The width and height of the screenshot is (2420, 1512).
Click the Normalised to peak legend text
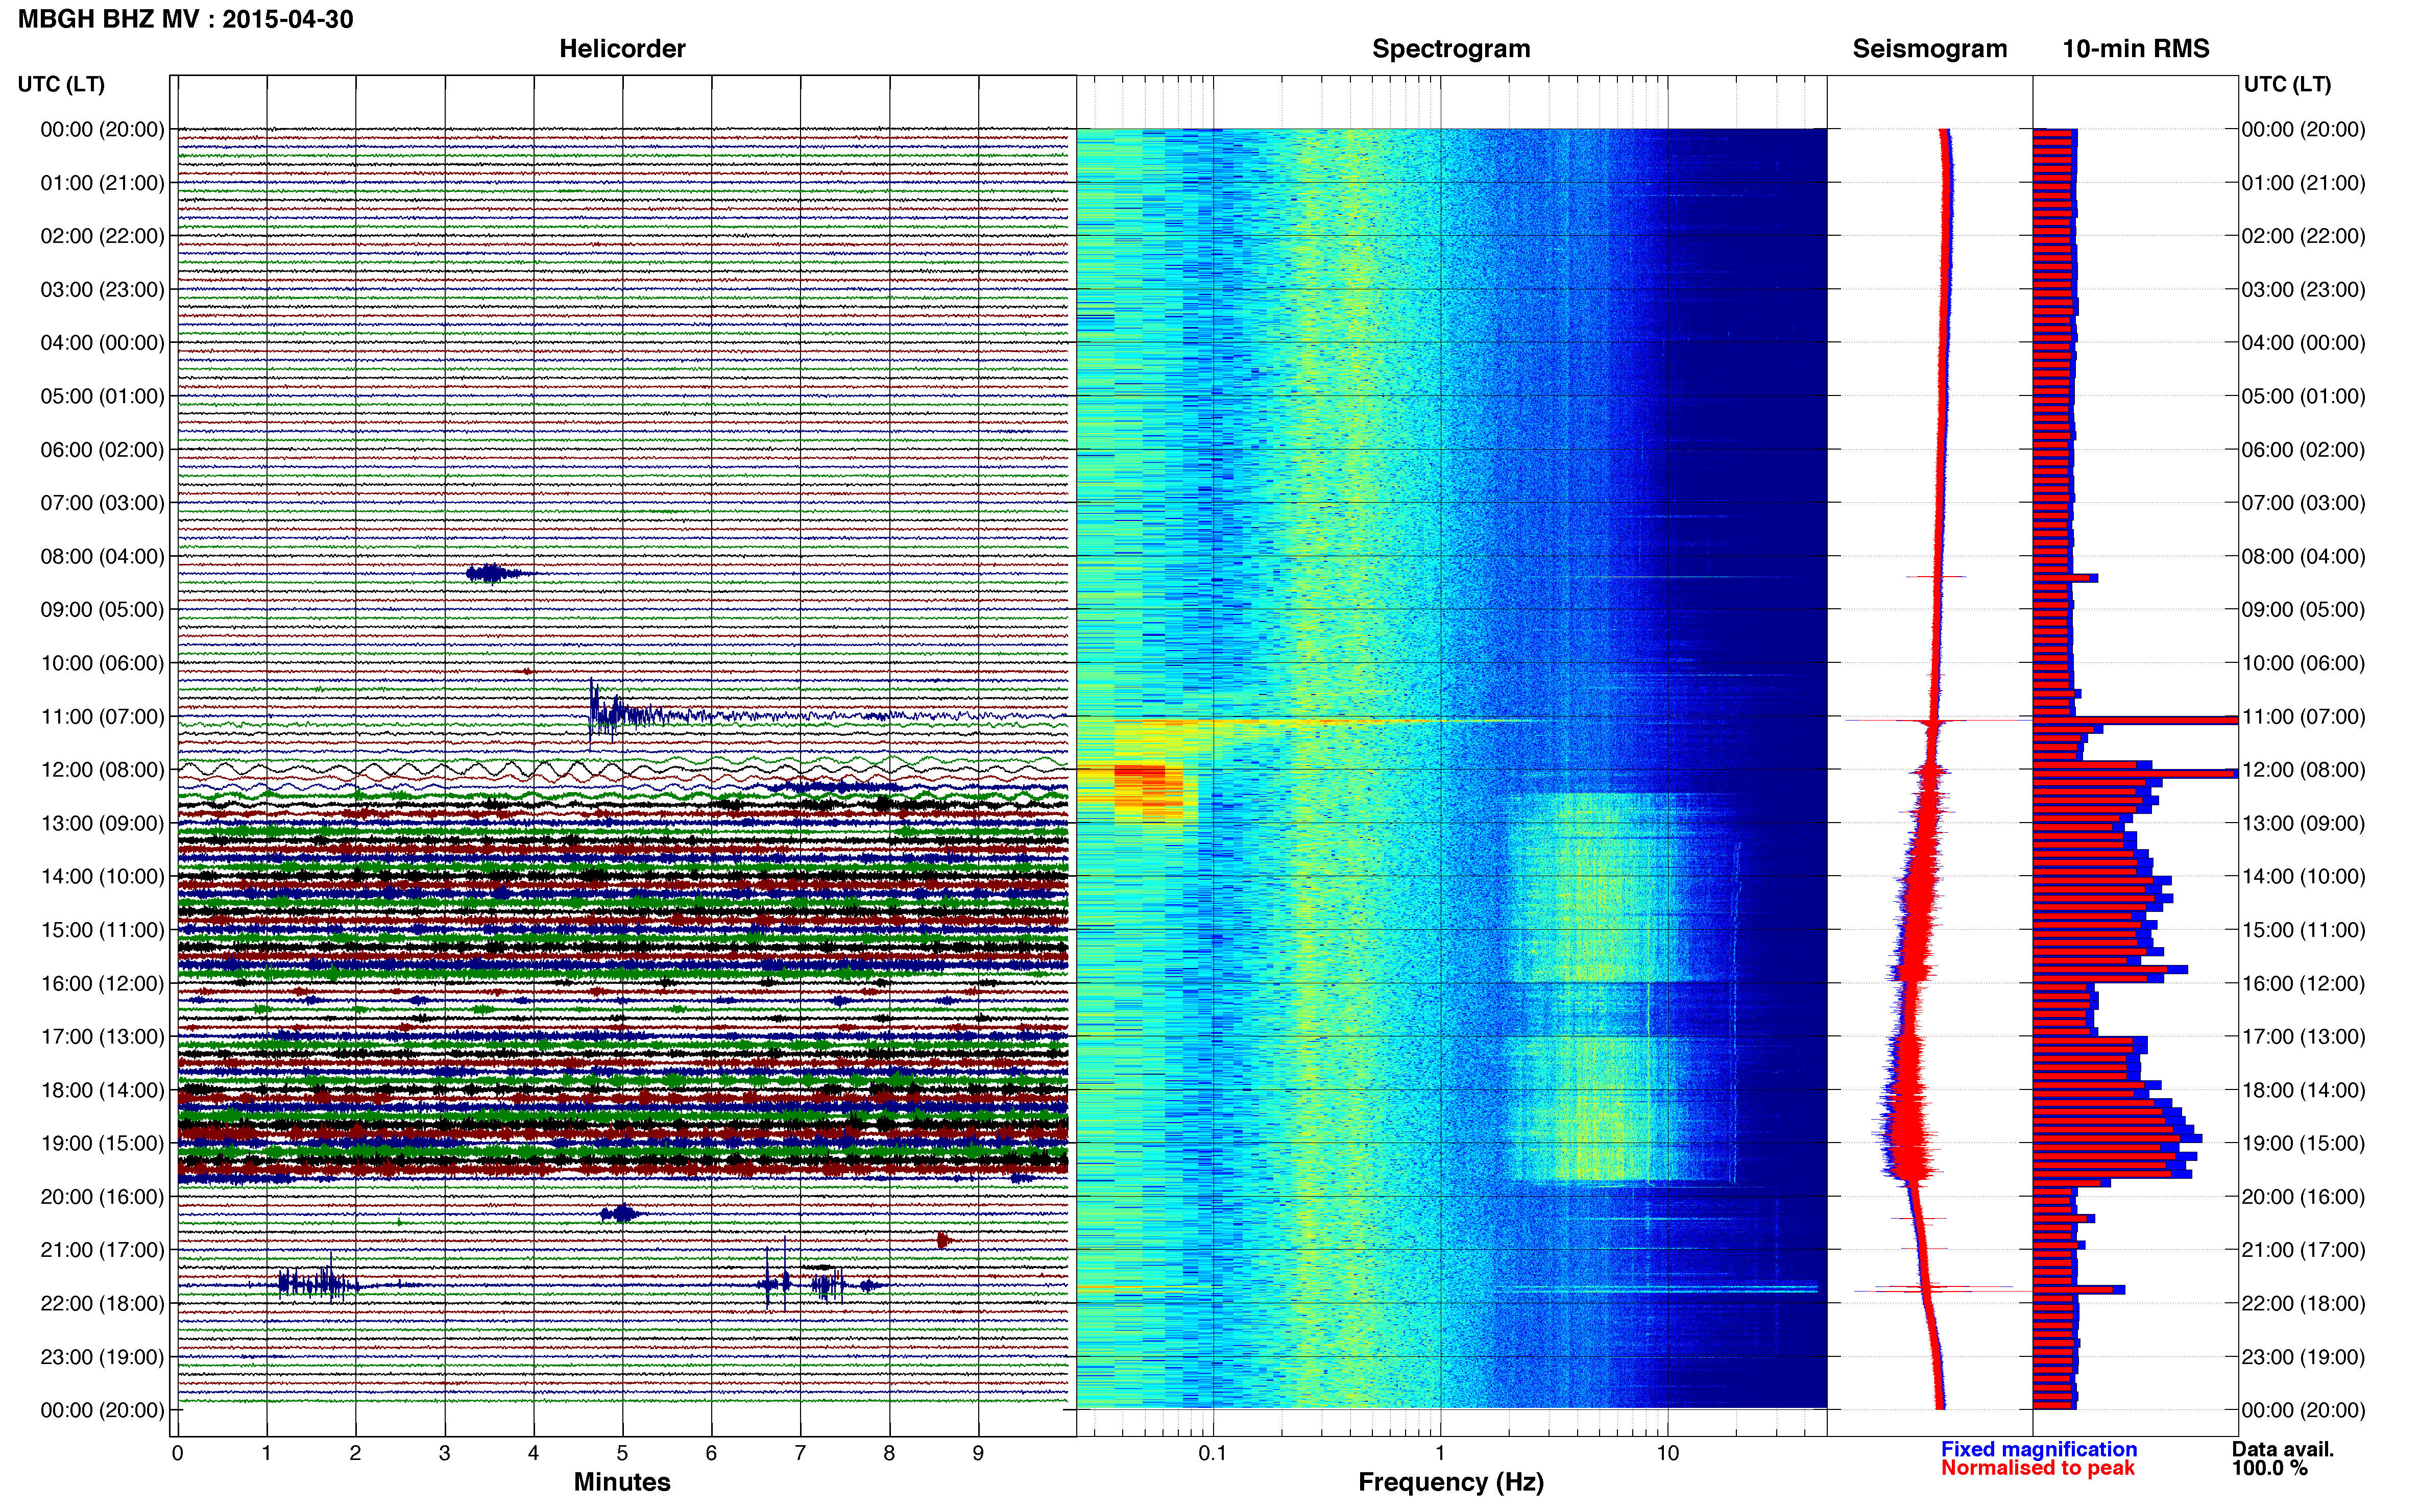point(2038,1468)
